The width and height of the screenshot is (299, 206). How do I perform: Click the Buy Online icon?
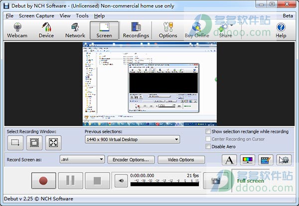coord(197,30)
